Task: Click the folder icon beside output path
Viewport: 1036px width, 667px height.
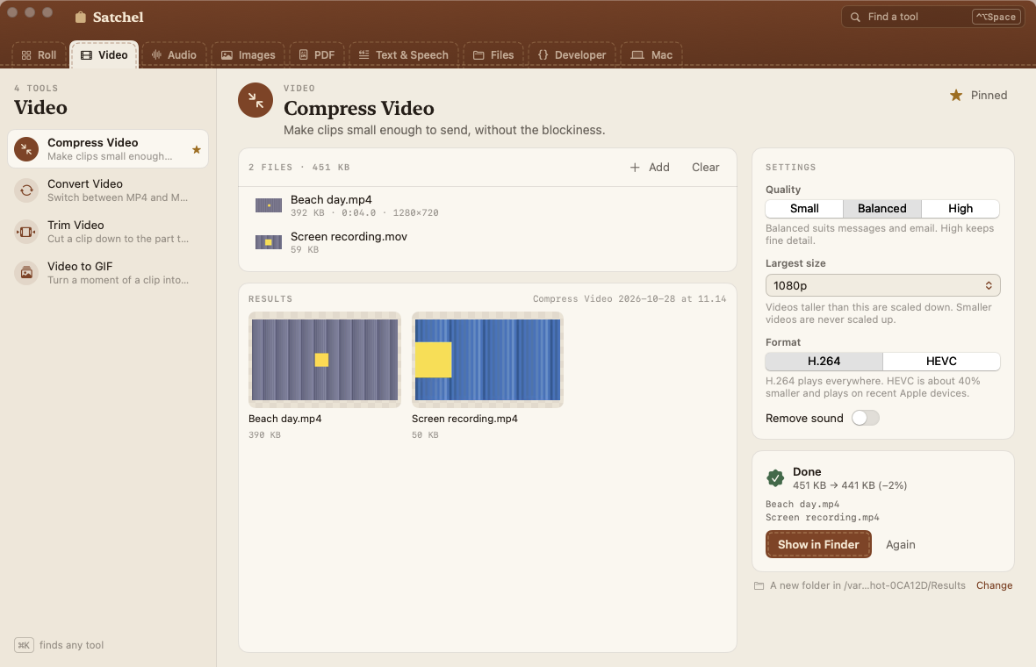Action: coord(759,585)
